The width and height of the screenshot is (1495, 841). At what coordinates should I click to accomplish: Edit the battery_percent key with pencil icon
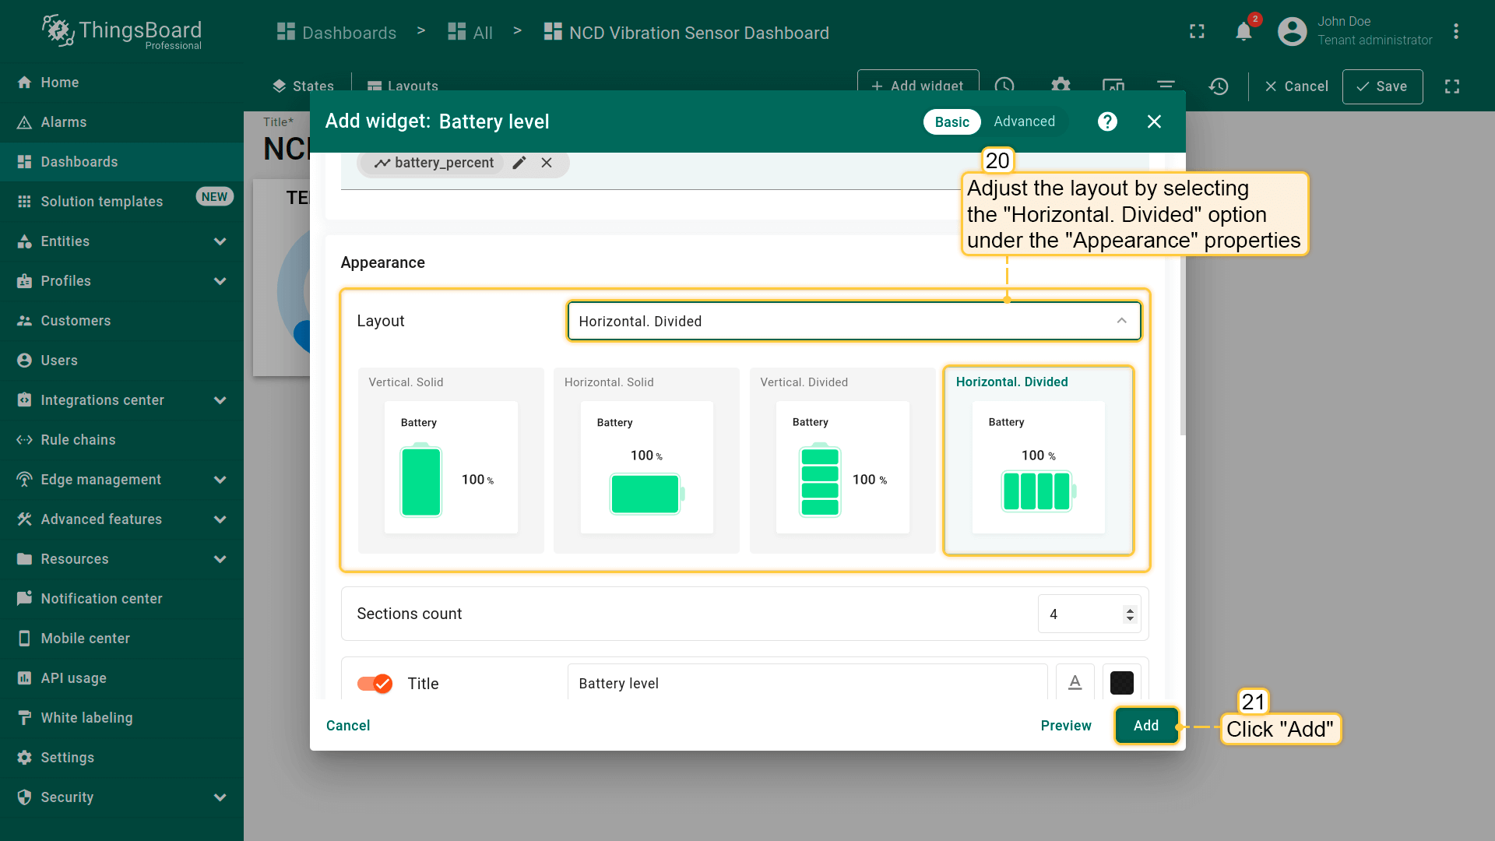click(519, 163)
